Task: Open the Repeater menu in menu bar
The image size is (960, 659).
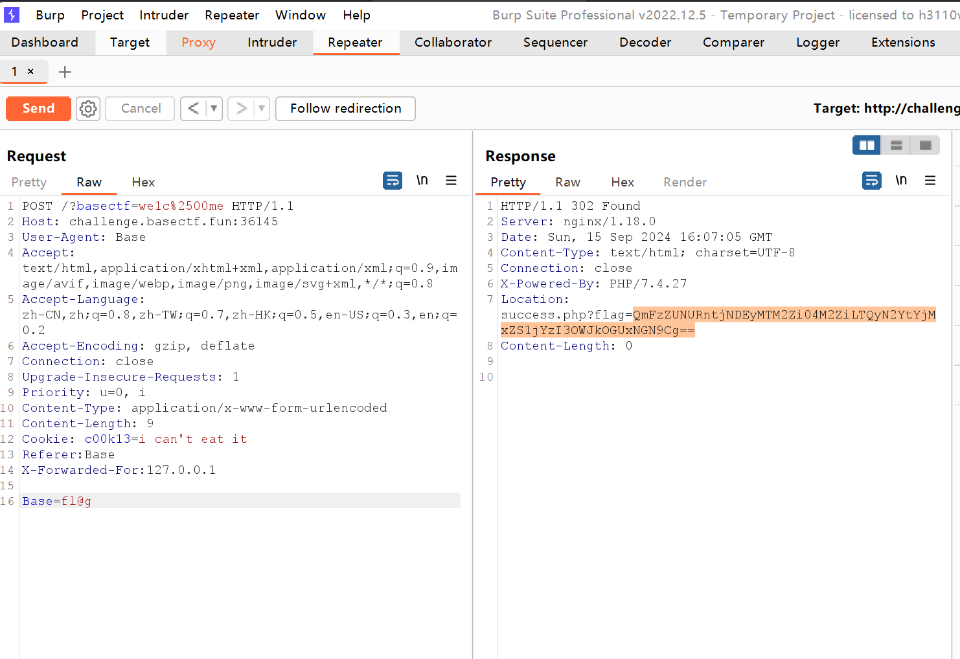Action: click(x=232, y=15)
